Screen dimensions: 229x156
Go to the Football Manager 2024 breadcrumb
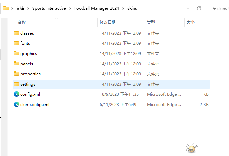[97, 8]
